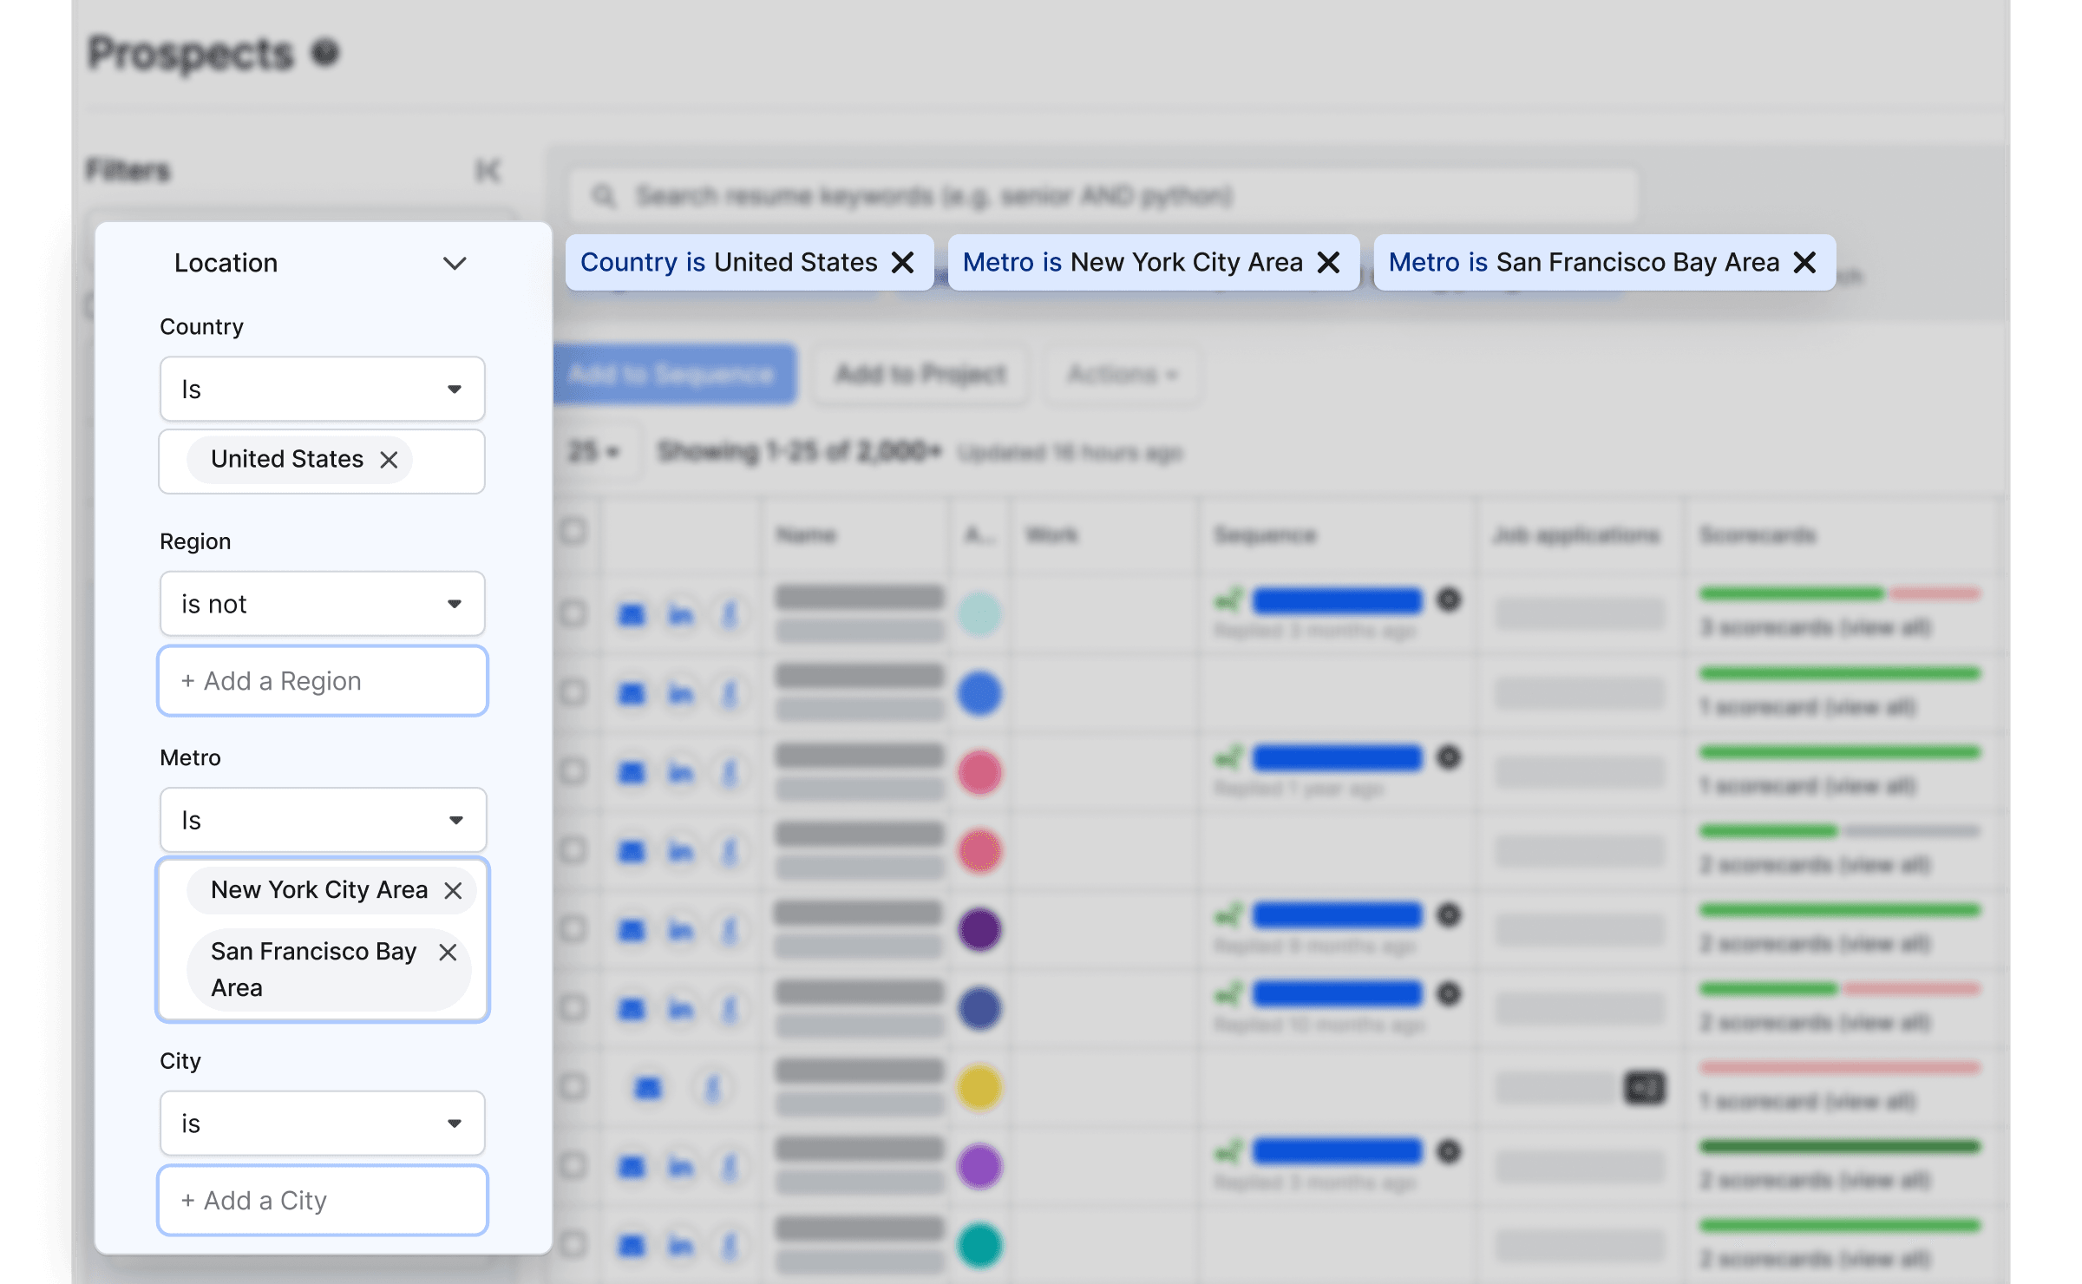Open the Country operator dropdown
The height and width of the screenshot is (1284, 2082).
322,390
